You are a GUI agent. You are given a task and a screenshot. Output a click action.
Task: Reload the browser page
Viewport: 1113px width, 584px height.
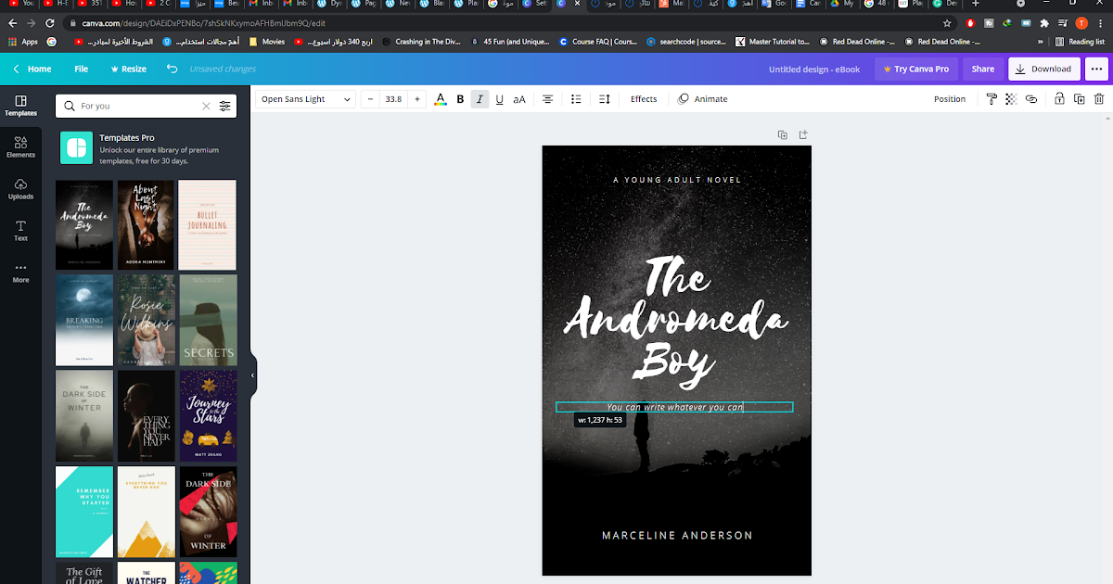coord(49,23)
